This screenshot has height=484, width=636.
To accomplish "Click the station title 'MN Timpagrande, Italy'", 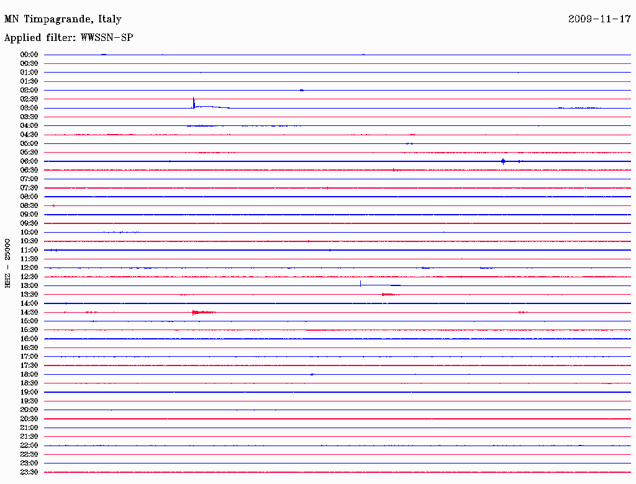I will pyautogui.click(x=63, y=19).
